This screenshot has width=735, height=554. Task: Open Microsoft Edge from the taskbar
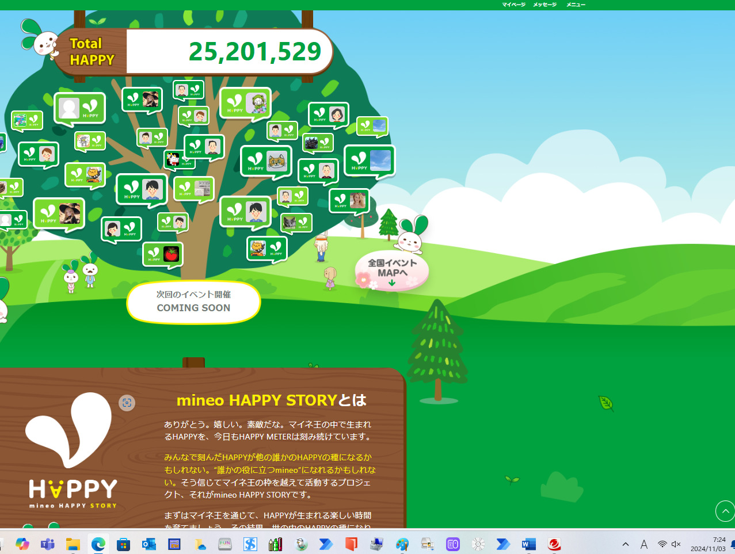98,544
